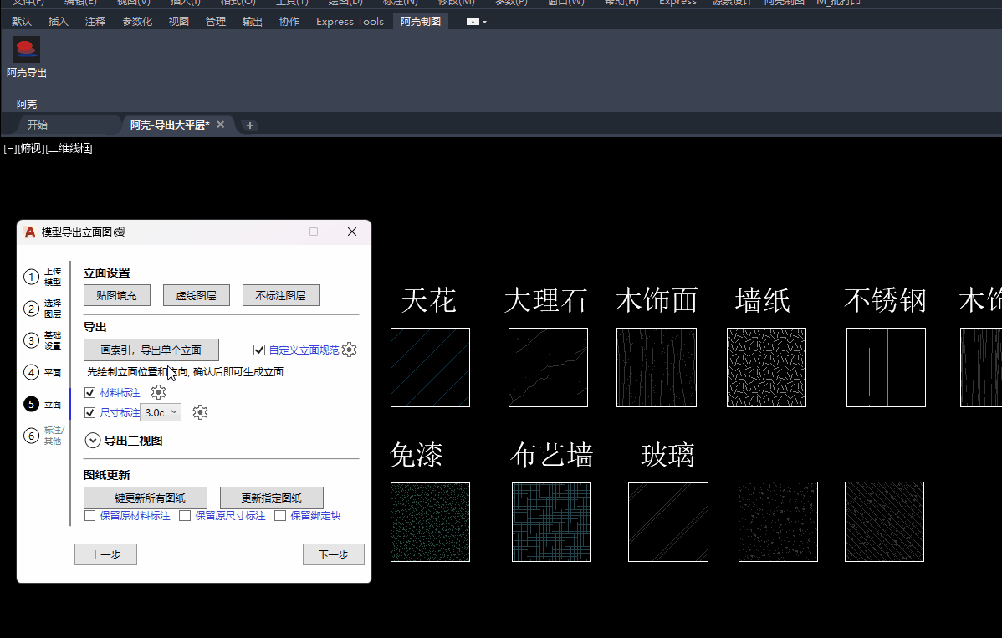The image size is (1002, 638).
Task: Select the 大理石 hatch pattern swatch
Action: pyautogui.click(x=548, y=367)
